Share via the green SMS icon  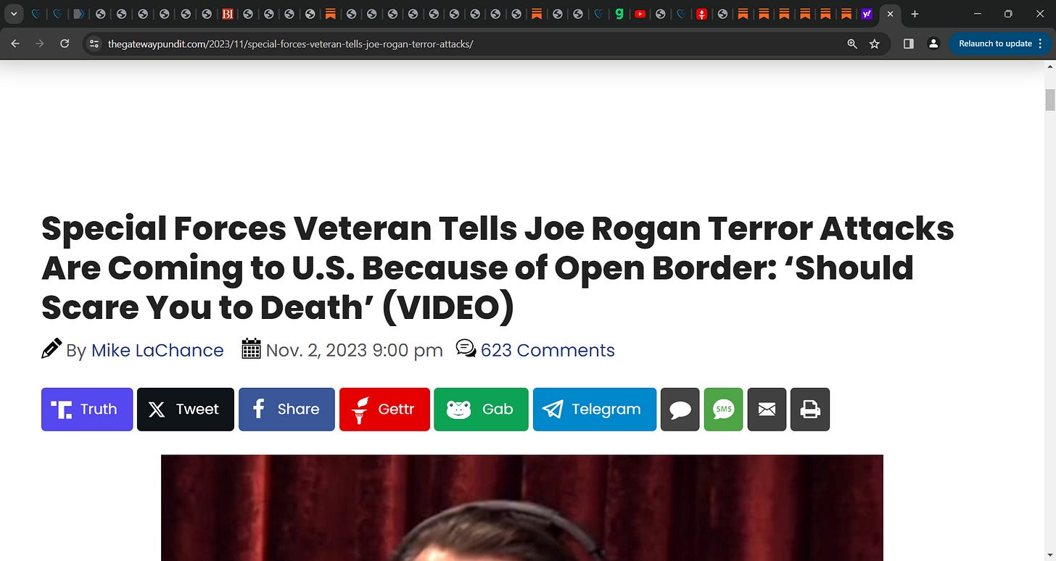(724, 410)
